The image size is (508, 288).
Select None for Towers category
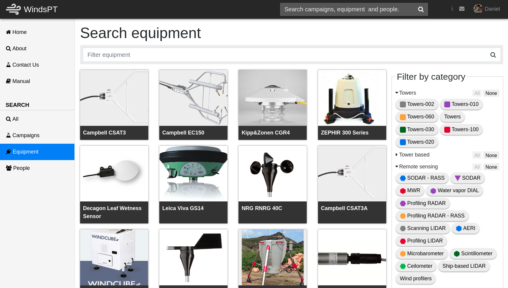pos(491,93)
